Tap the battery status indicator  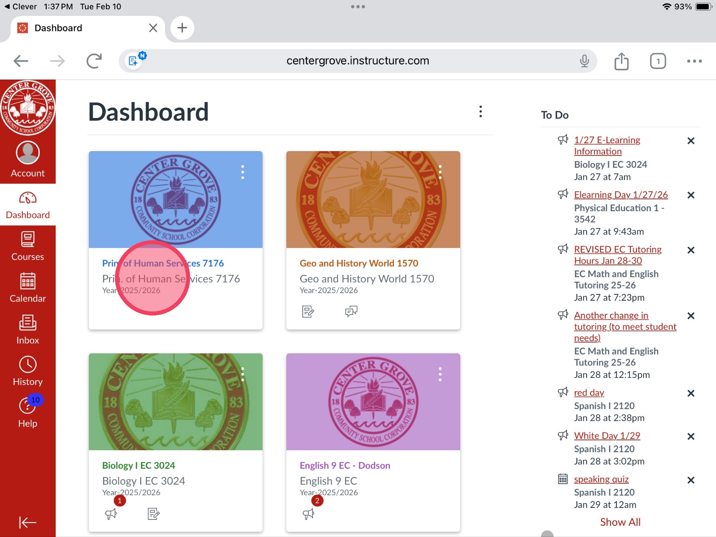pyautogui.click(x=703, y=7)
